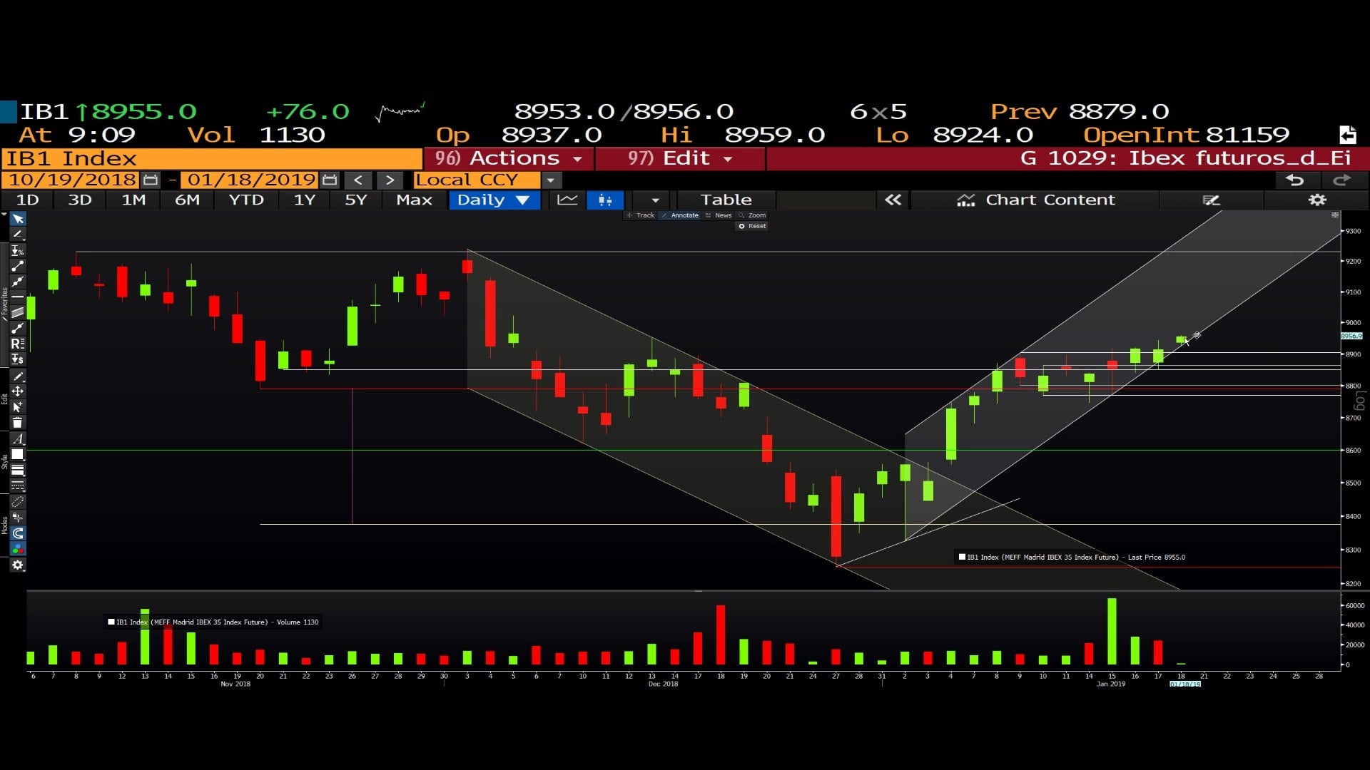The image size is (1370, 770).
Task: Select the candlestick chart type icon
Action: pos(605,200)
